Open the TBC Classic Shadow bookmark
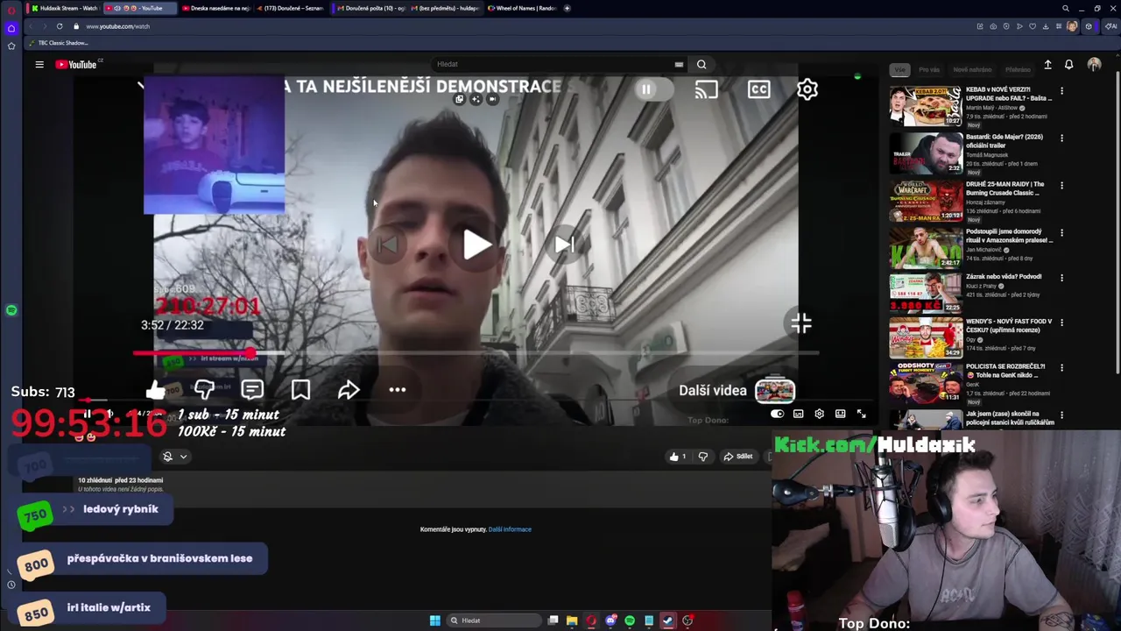 coord(59,43)
